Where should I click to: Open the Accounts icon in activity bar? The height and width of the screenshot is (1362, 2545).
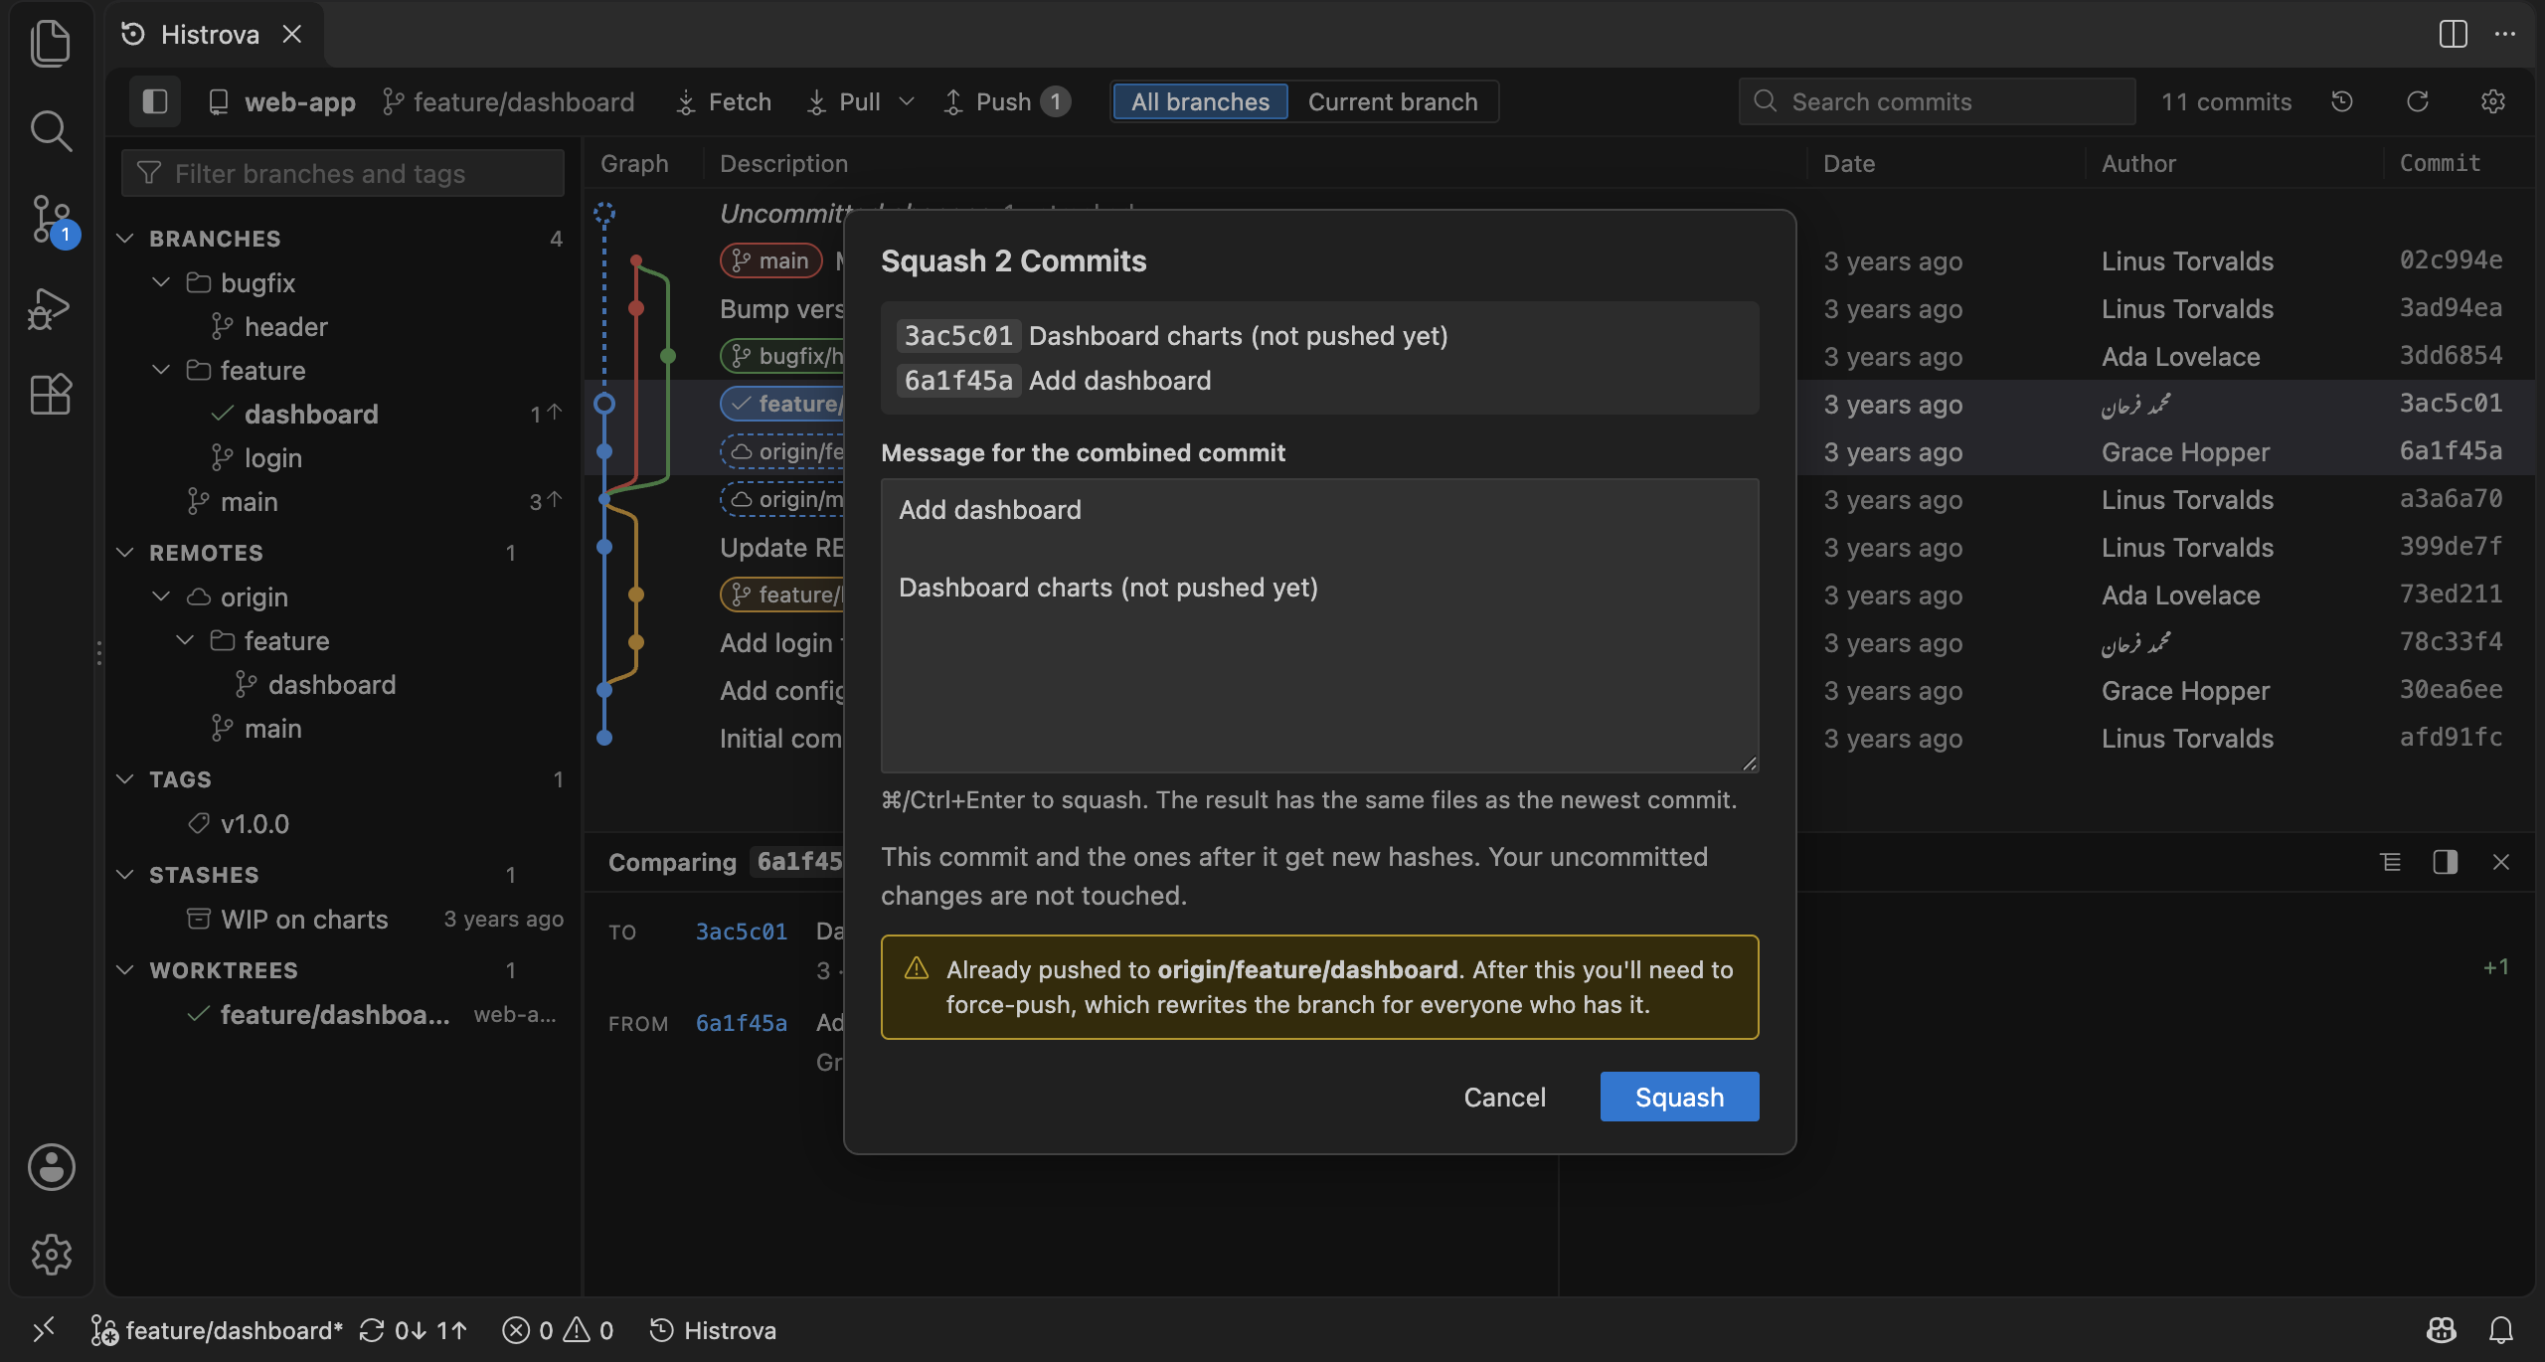(x=51, y=1166)
